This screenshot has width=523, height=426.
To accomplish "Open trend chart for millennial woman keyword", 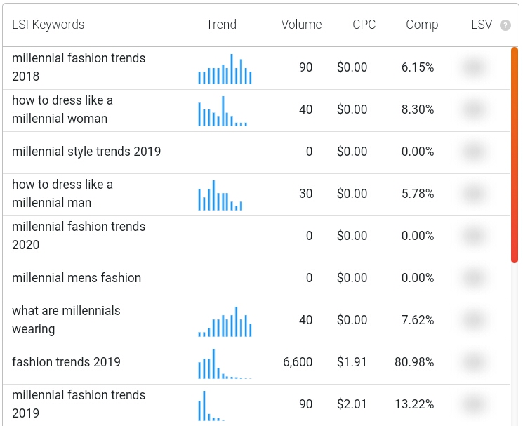I will pyautogui.click(x=223, y=111).
